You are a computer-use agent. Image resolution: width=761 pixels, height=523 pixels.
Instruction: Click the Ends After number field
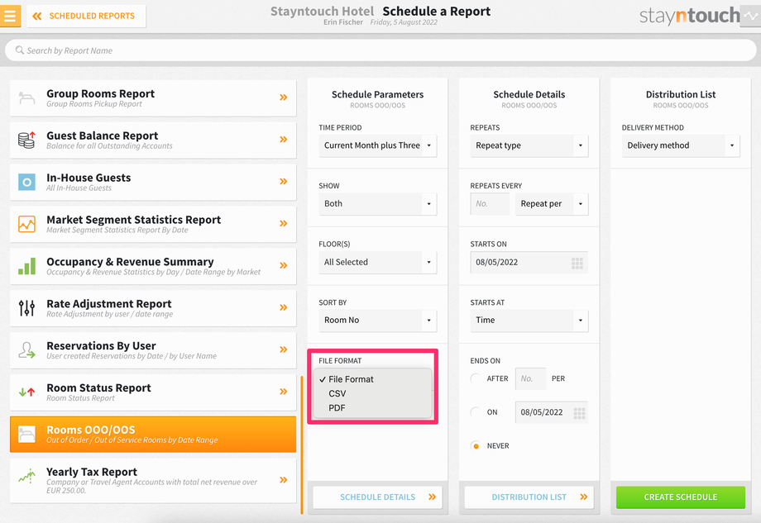530,378
